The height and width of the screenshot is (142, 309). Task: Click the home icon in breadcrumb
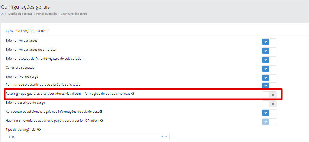point(3,14)
